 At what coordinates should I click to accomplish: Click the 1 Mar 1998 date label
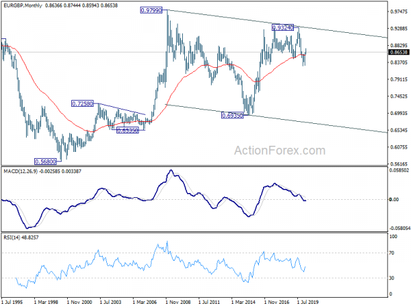pyautogui.click(x=46, y=302)
